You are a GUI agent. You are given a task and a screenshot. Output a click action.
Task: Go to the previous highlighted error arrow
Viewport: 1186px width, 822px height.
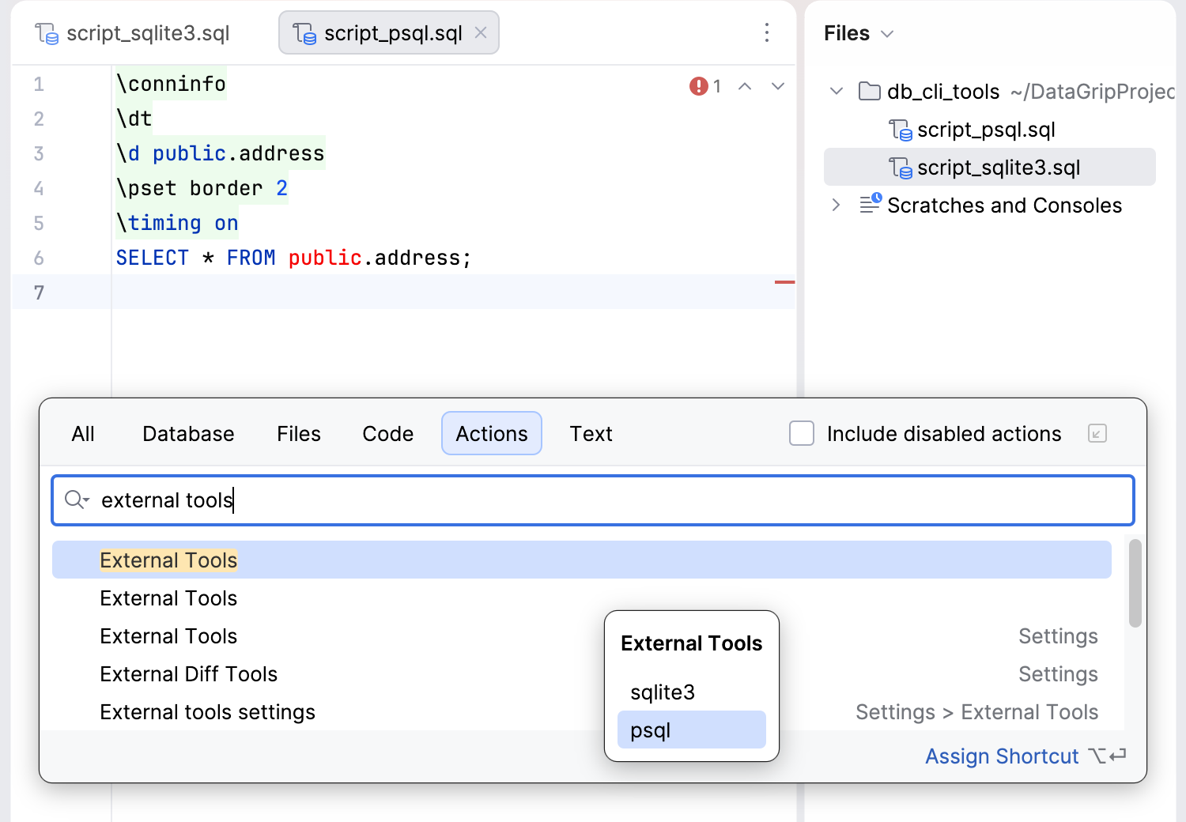(x=745, y=86)
